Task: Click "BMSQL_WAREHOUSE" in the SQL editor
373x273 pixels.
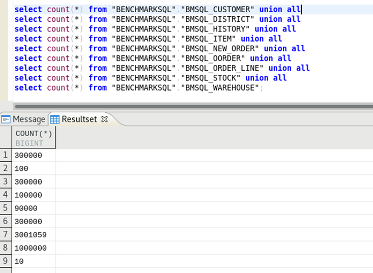Action: point(220,87)
